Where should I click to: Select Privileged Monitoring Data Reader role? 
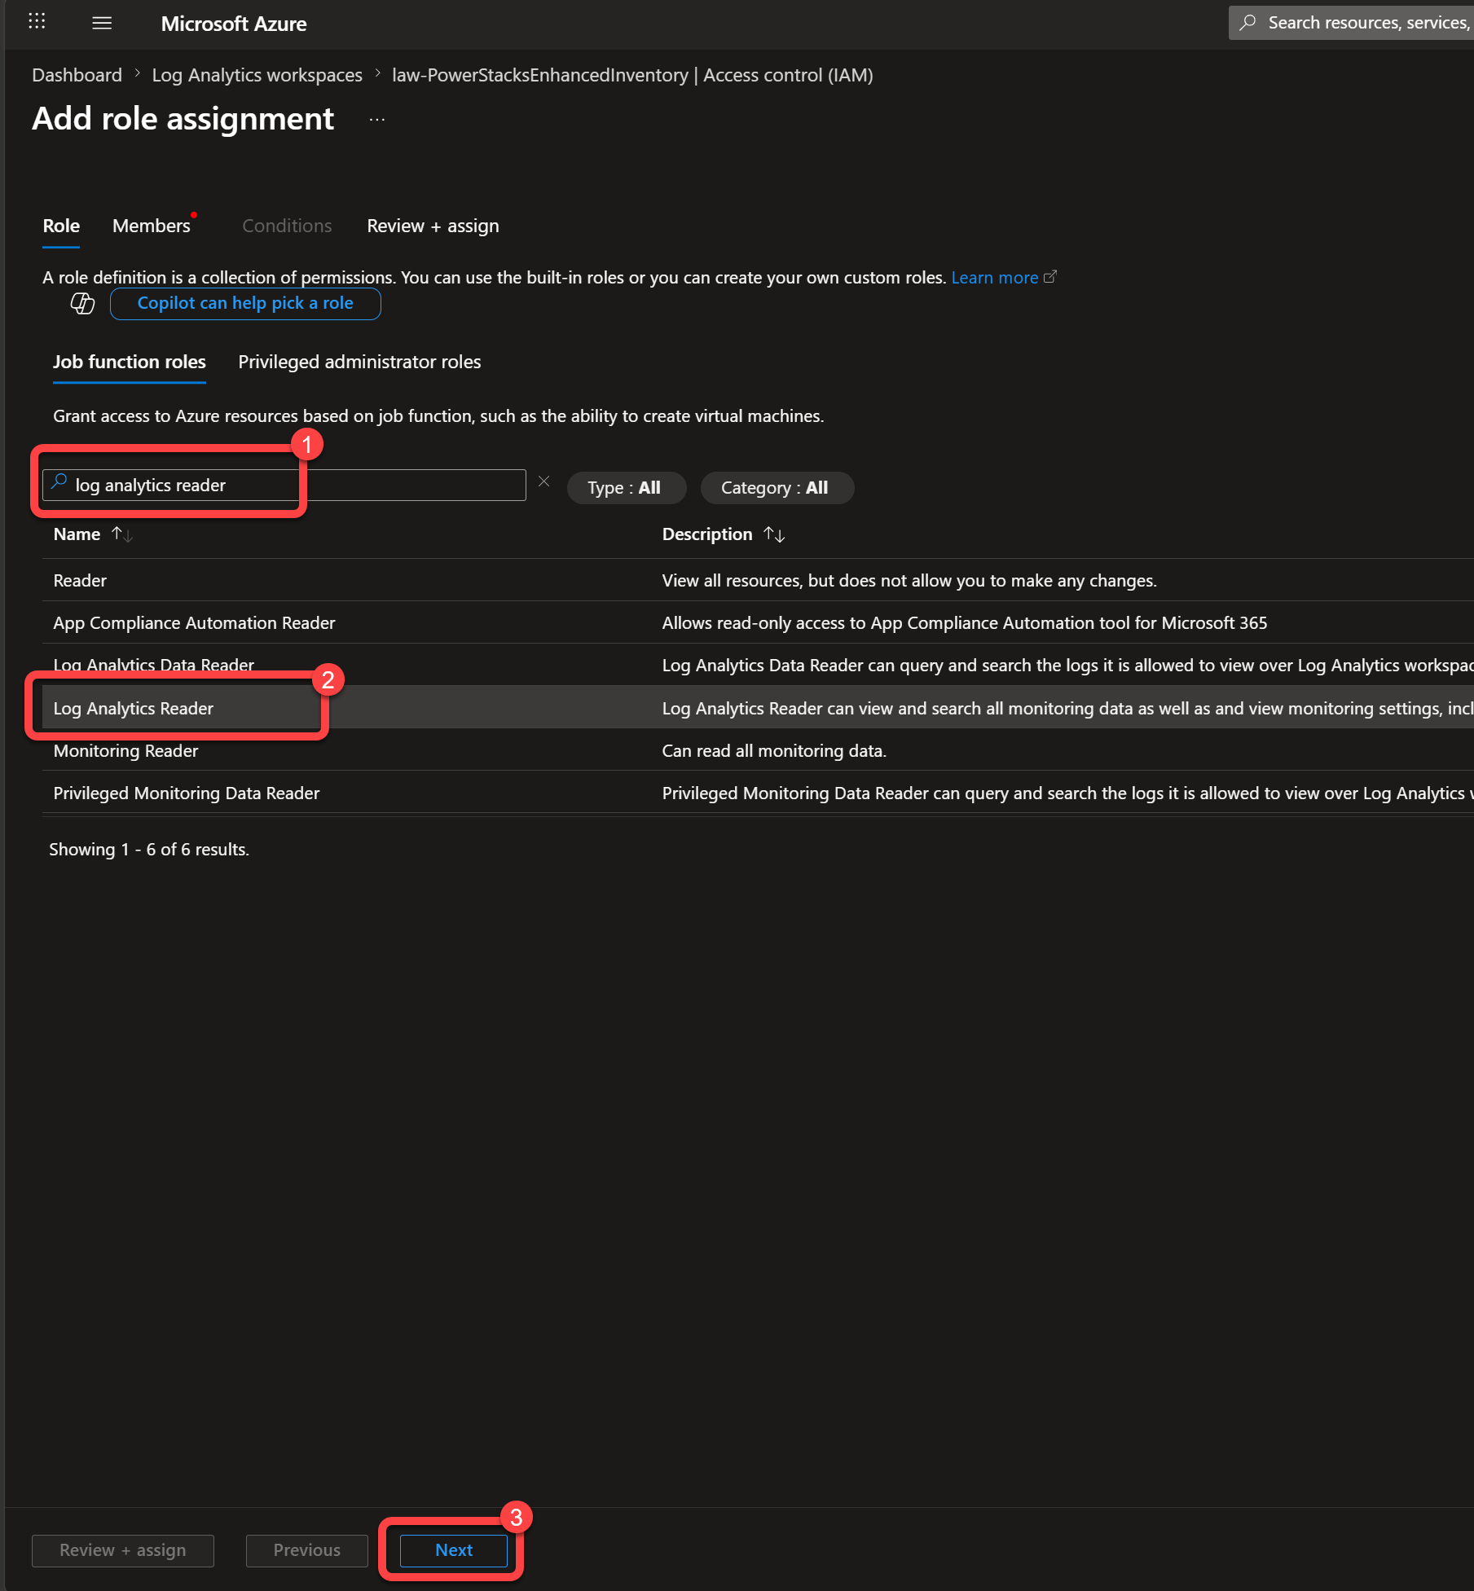coord(758,793)
